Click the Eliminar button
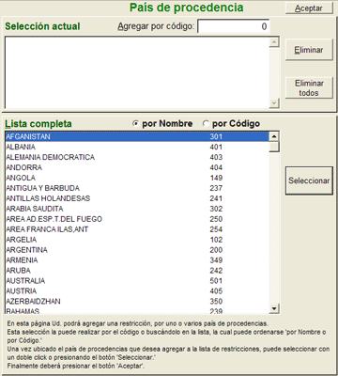This screenshot has height=376, width=338. [x=309, y=50]
